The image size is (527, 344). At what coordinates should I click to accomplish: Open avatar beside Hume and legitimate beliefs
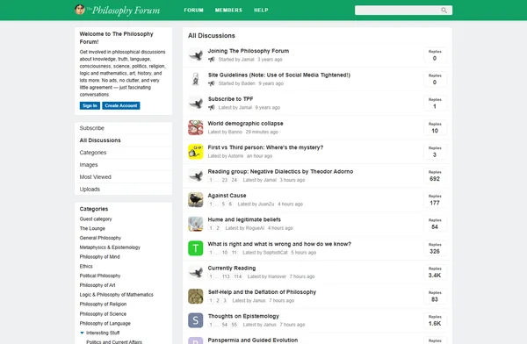(x=196, y=224)
